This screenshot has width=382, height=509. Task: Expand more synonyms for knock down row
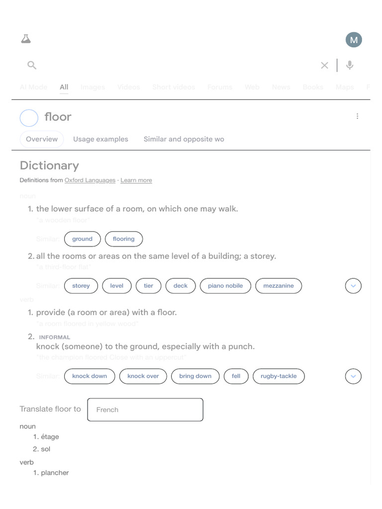pyautogui.click(x=353, y=376)
